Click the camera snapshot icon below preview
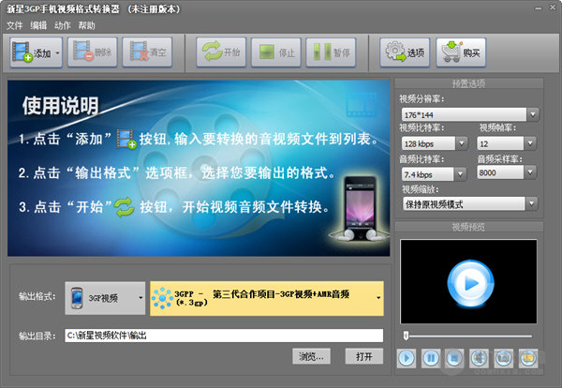 click(504, 358)
